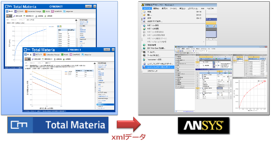Click DataPLUS icon in back Total Materia window
The image size is (272, 142).
[x=52, y=11]
